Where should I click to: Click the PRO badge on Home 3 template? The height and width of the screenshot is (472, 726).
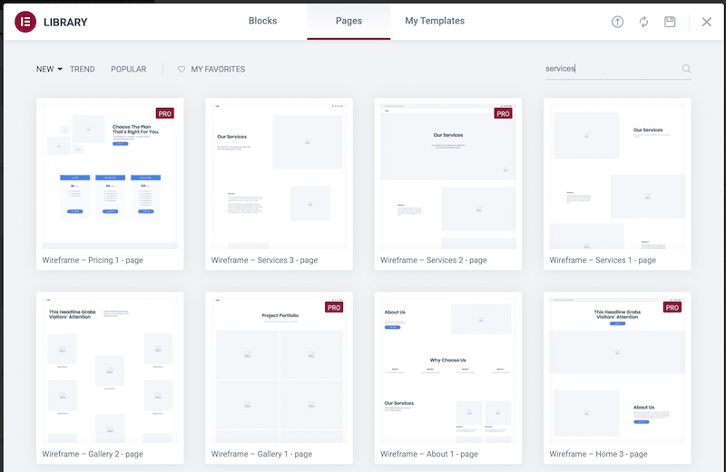pos(672,307)
